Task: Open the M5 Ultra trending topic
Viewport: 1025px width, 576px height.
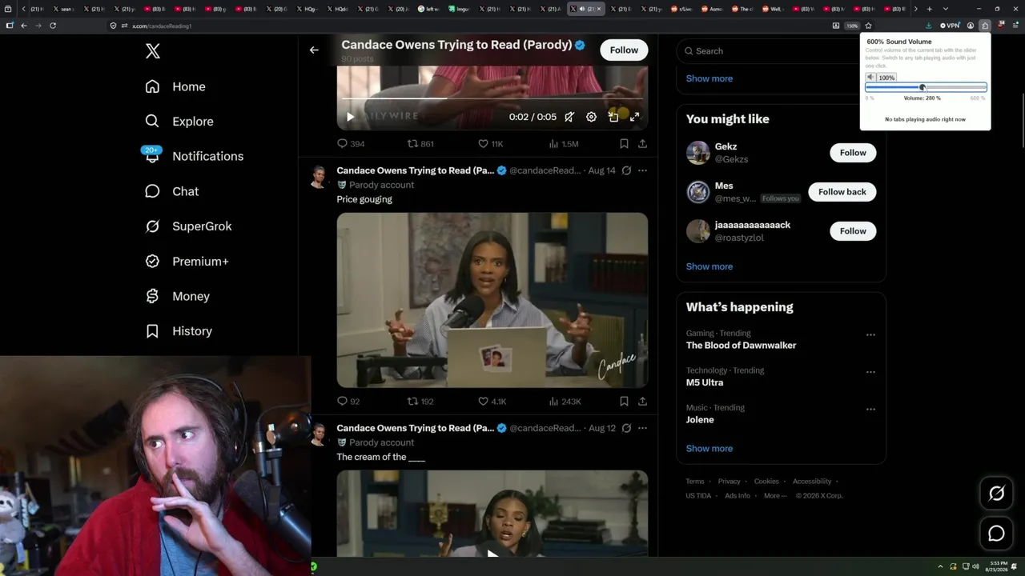Action: 705,382
